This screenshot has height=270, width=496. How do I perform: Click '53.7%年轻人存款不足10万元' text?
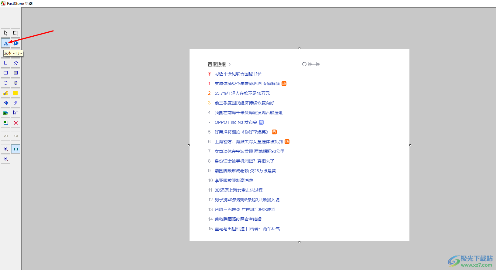click(242, 93)
